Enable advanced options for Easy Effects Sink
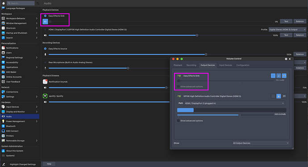This screenshot has height=167, width=308. pyautogui.click(x=179, y=87)
